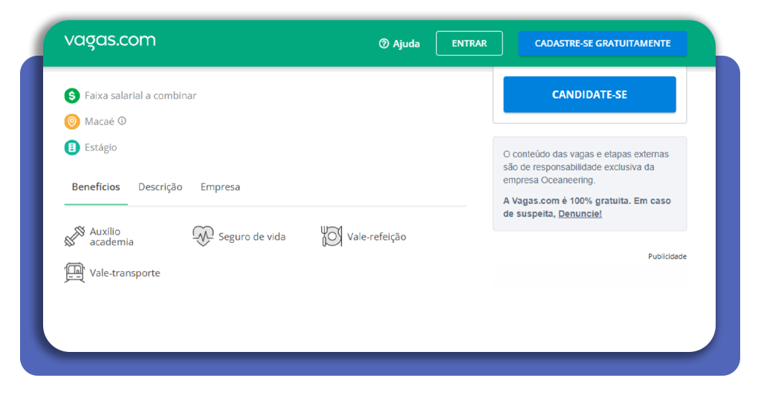The height and width of the screenshot is (398, 761).
Task: Switch to the Descrição tab
Action: pos(160,187)
